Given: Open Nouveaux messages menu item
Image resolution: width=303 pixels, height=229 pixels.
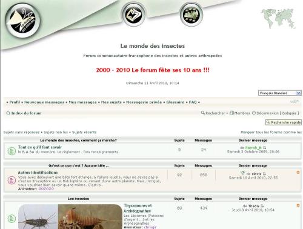Looking at the screenshot, I should coord(44,102).
